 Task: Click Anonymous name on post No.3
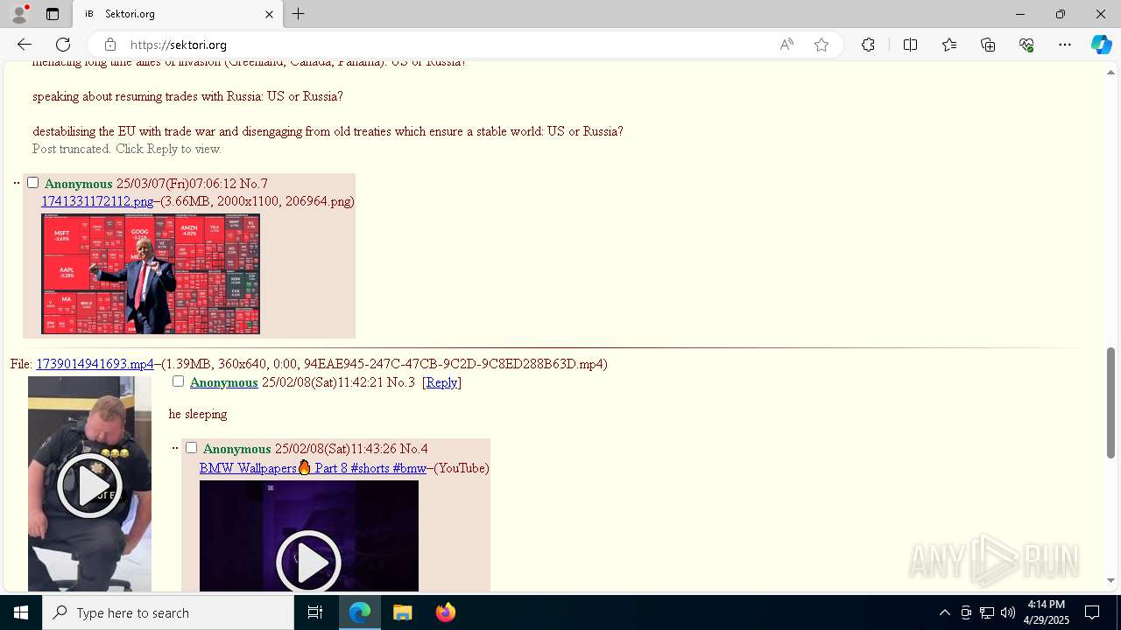223,382
